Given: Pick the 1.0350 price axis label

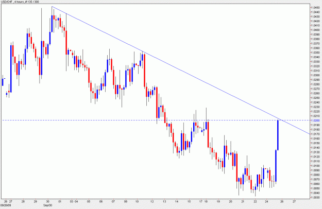Looking at the screenshot, I should tap(315, 53).
